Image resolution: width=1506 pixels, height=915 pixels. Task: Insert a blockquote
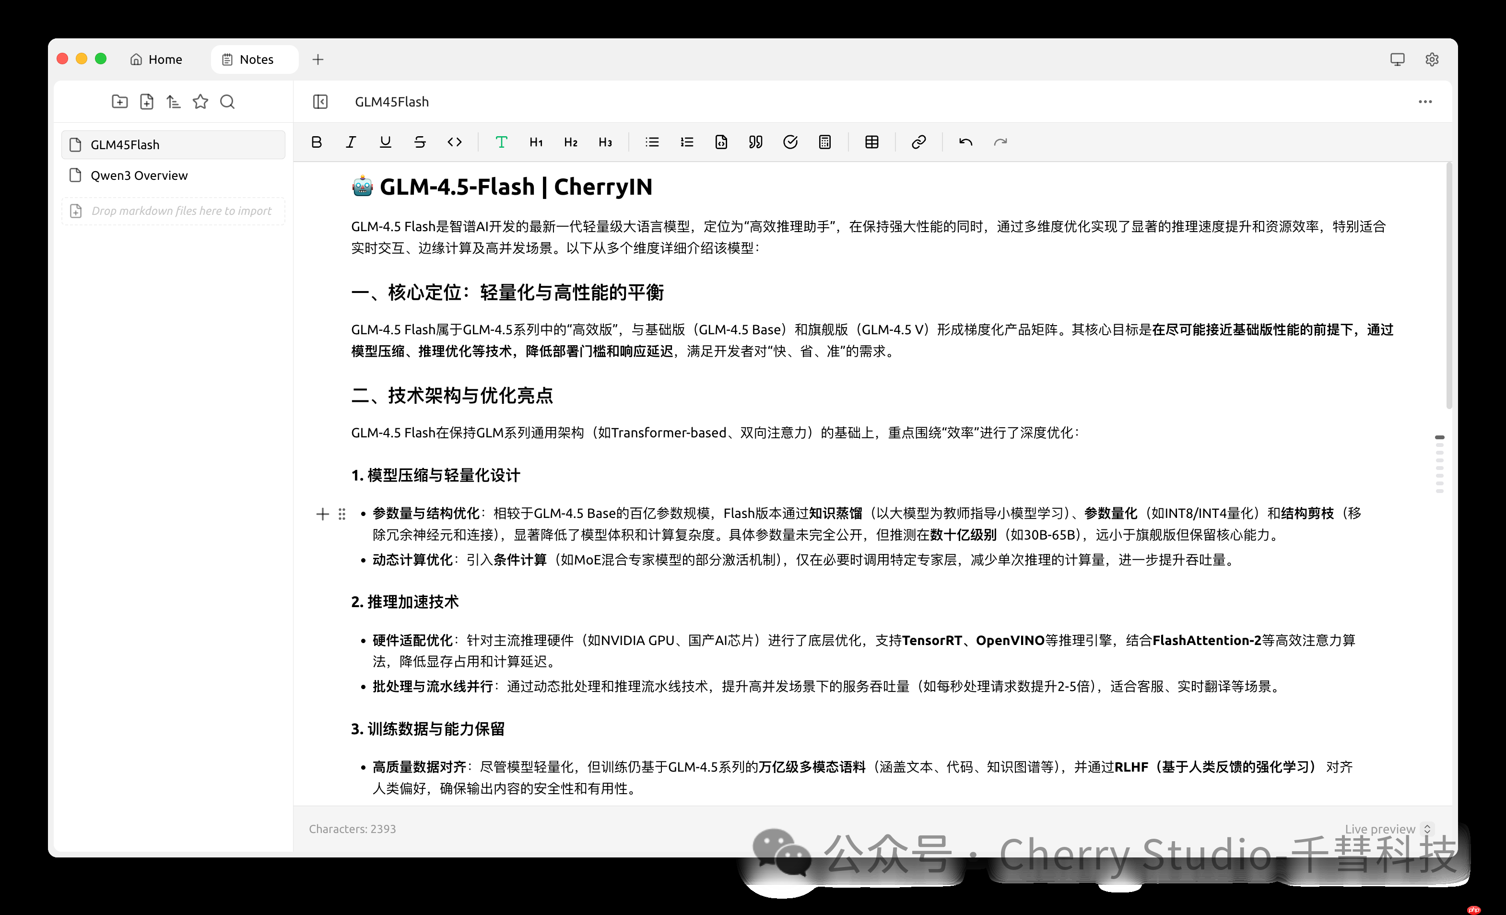point(755,142)
